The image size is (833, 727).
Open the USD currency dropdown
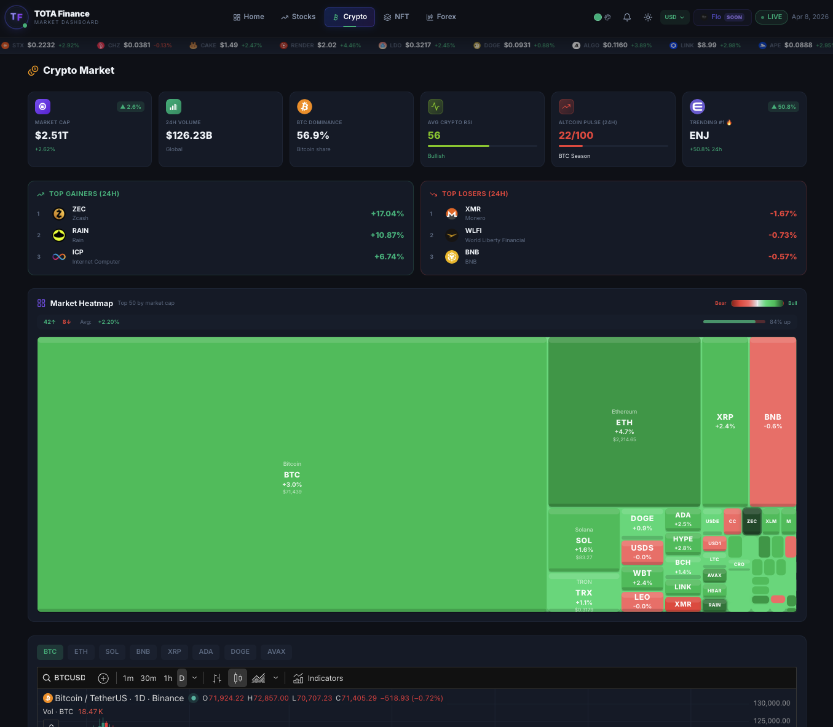tap(674, 17)
